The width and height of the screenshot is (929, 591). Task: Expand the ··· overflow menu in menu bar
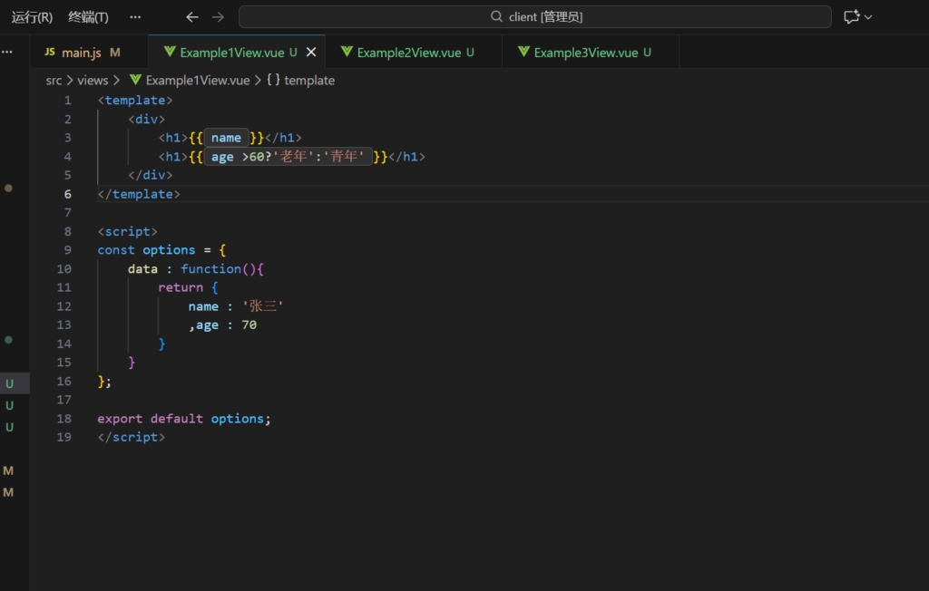[135, 17]
